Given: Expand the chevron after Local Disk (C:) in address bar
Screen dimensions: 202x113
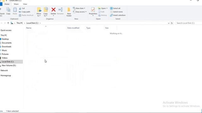Looking at the screenshot, I should click(x=40, y=23).
